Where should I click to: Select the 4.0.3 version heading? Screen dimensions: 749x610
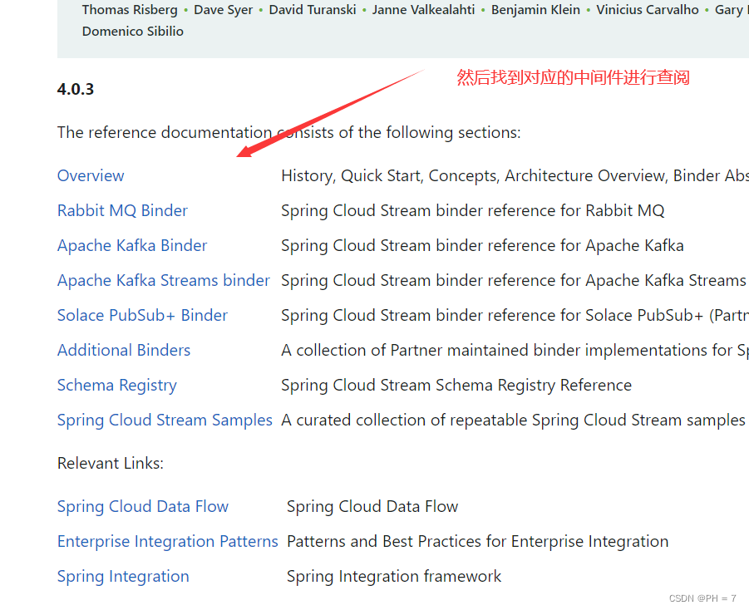75,89
